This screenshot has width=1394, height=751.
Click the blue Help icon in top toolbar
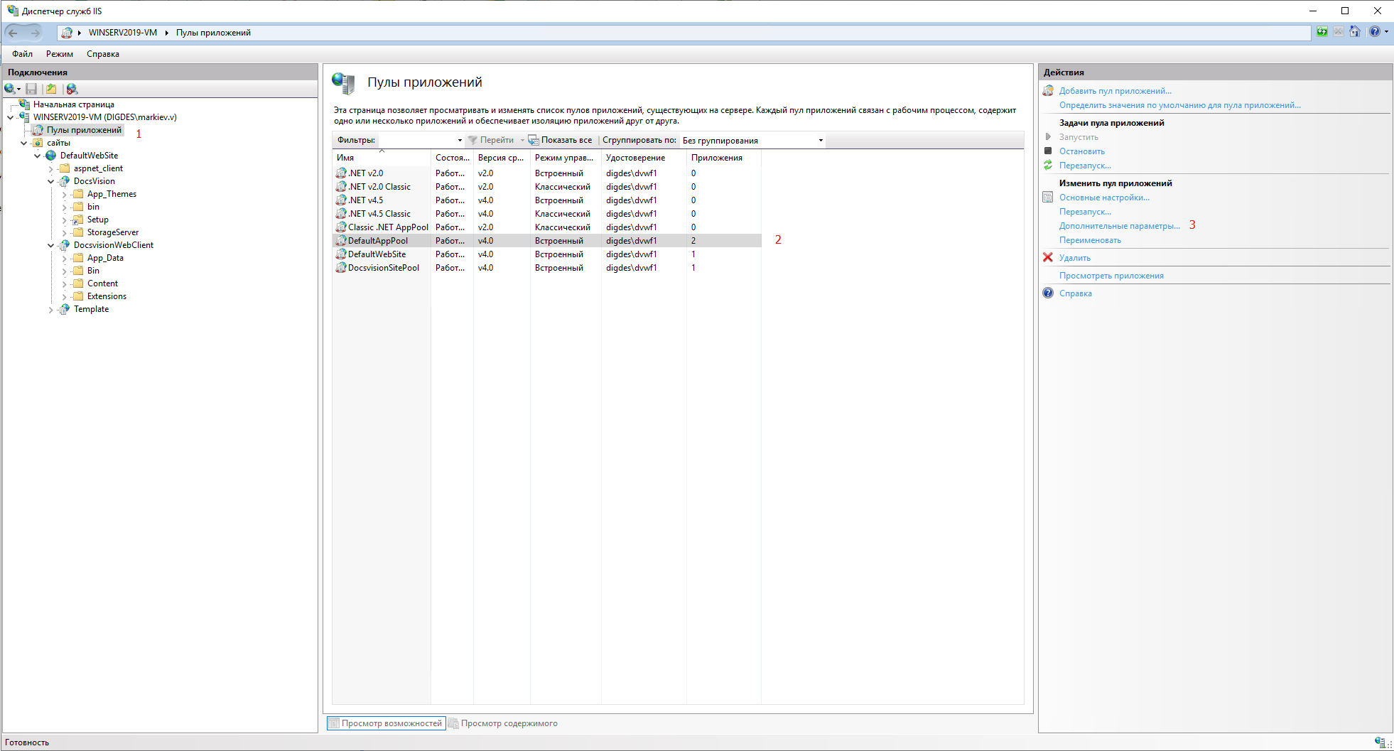tap(1375, 32)
